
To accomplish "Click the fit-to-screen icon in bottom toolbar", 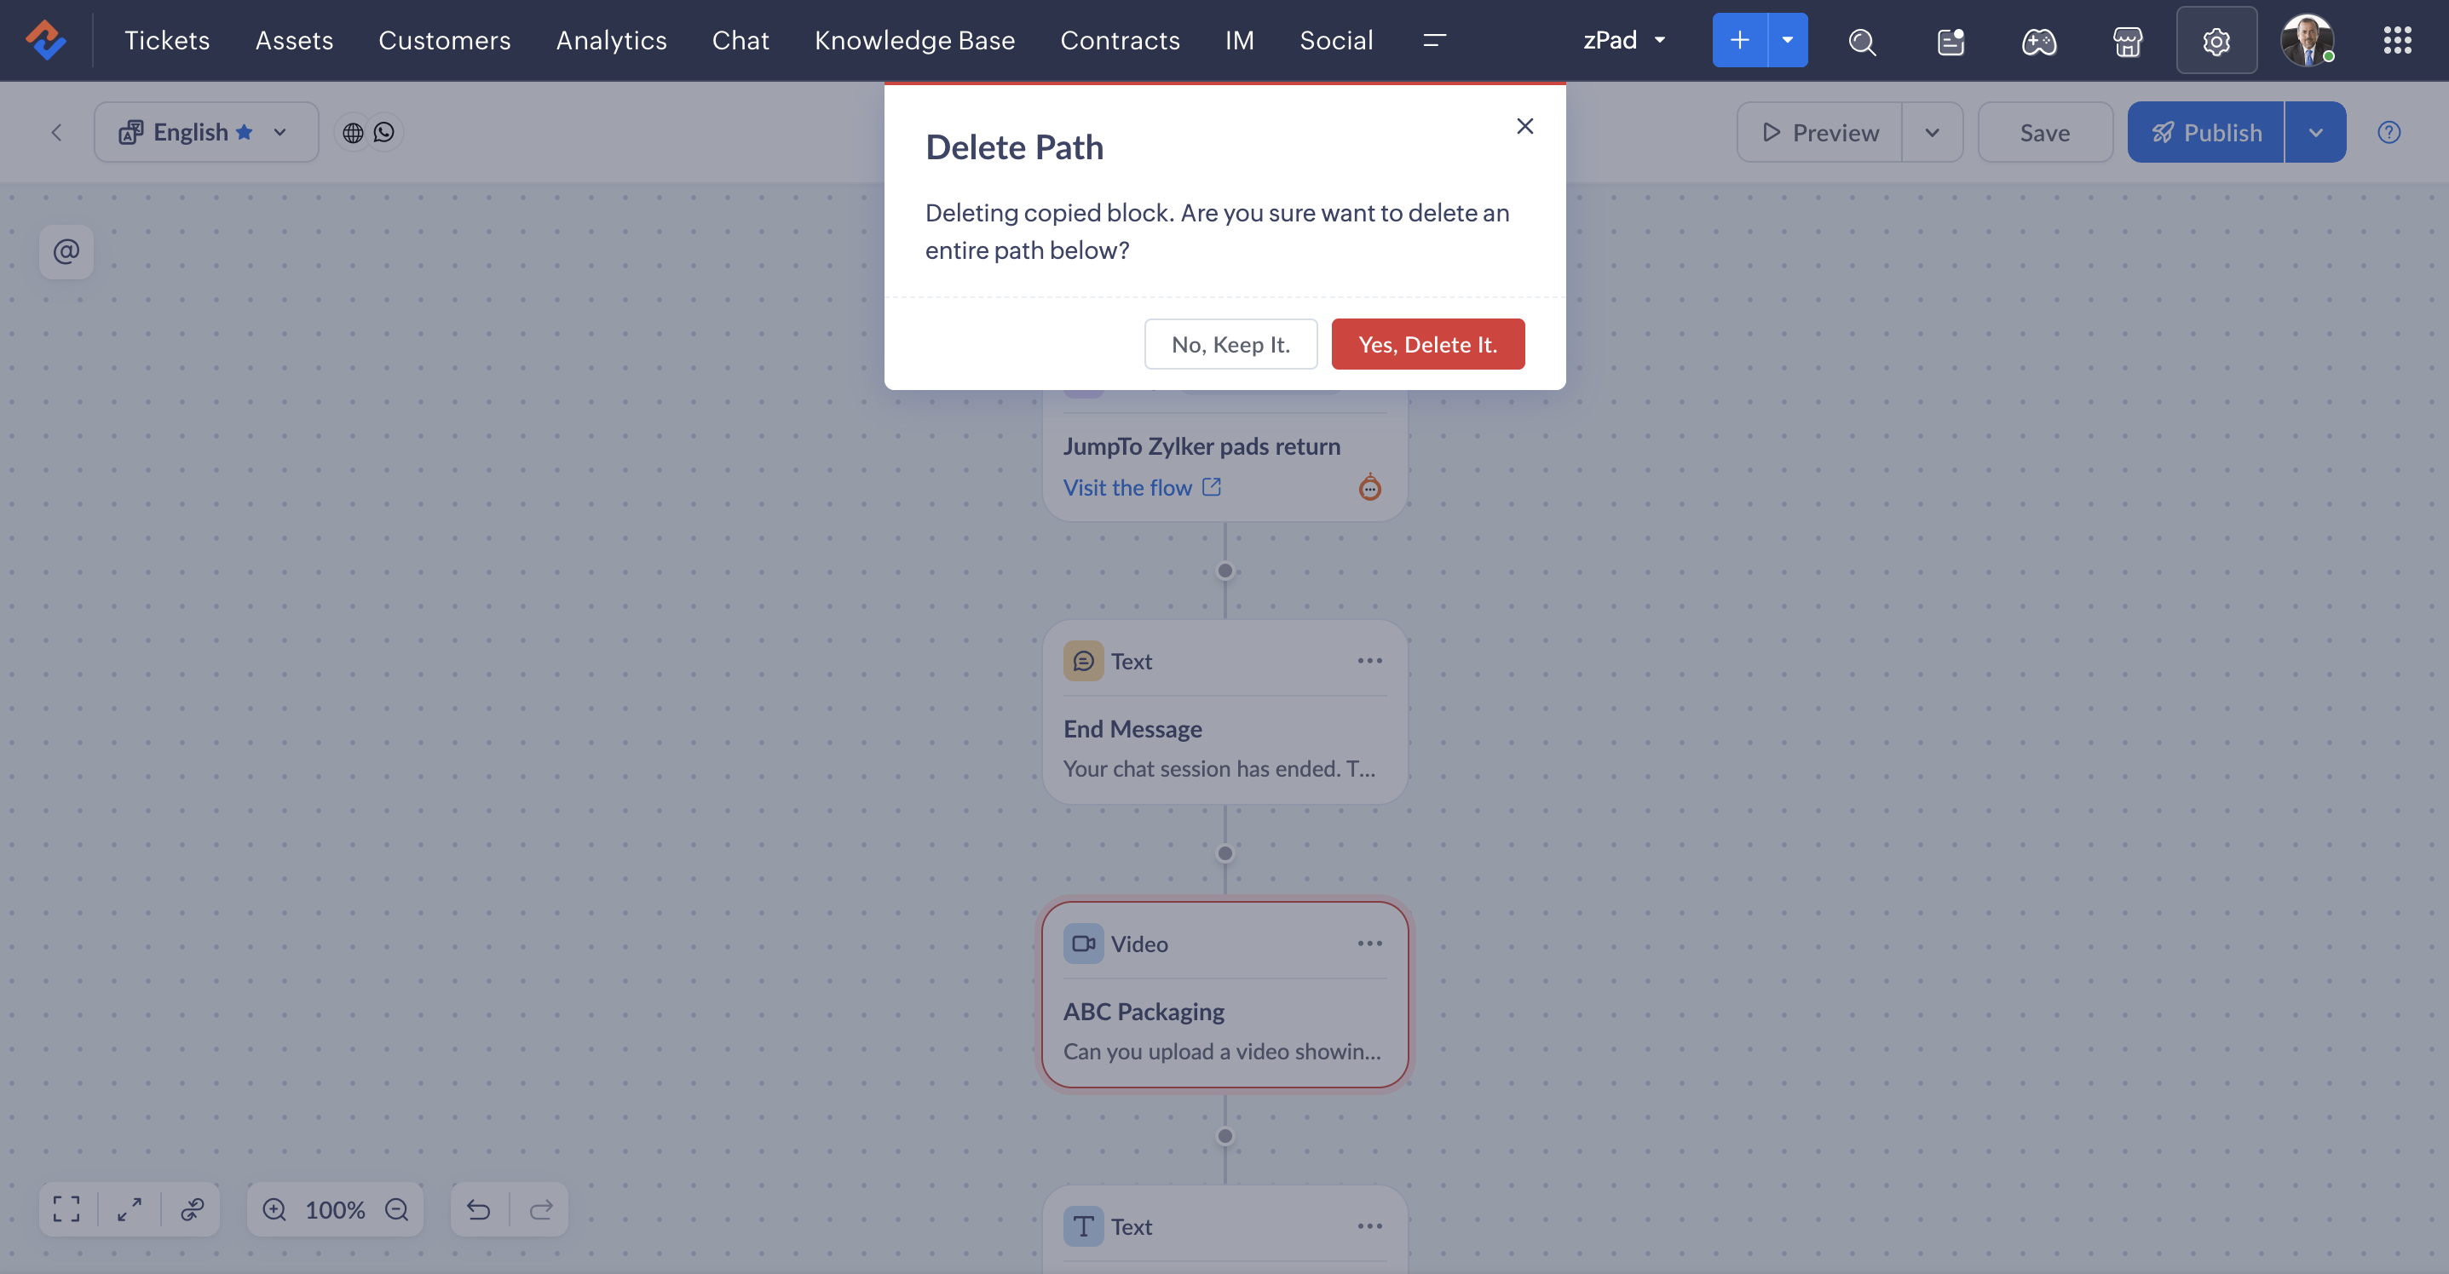I will (66, 1208).
